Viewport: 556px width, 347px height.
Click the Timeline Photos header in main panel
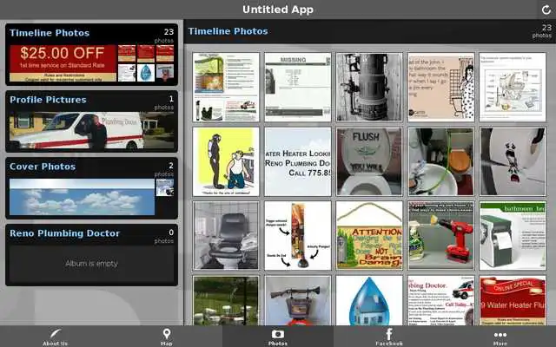[x=228, y=31]
